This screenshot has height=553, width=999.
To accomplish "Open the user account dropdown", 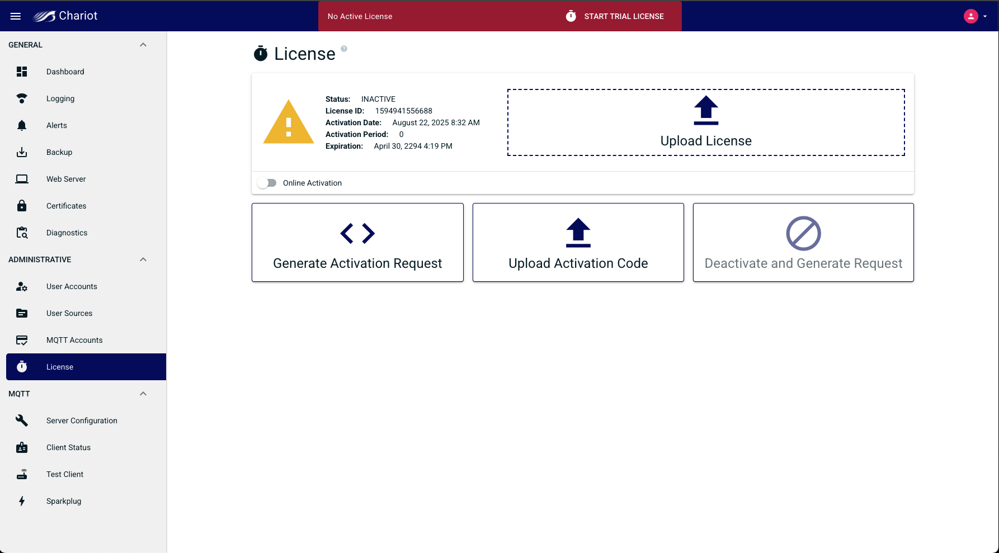I will tap(975, 16).
